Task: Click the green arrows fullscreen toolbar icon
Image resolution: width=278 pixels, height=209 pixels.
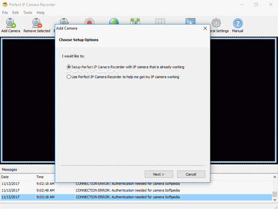Action: pos(135,21)
